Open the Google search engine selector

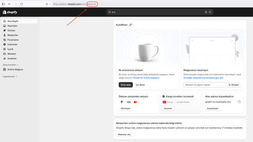48,4
